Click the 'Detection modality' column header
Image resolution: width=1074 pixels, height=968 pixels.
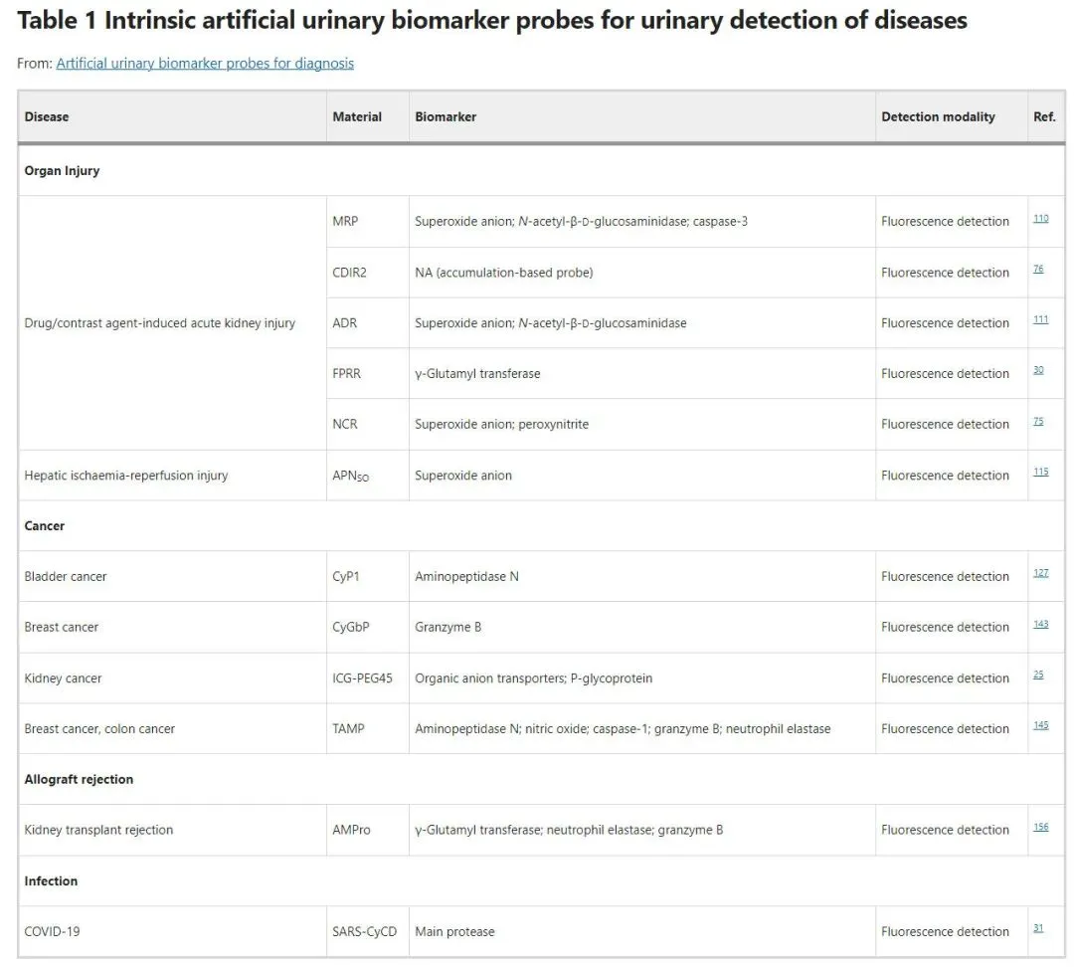[x=938, y=117]
